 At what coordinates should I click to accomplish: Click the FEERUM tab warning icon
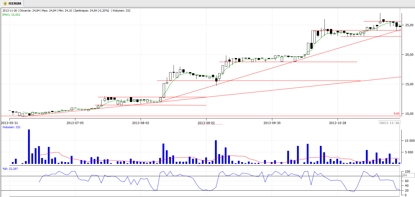pos(5,4)
